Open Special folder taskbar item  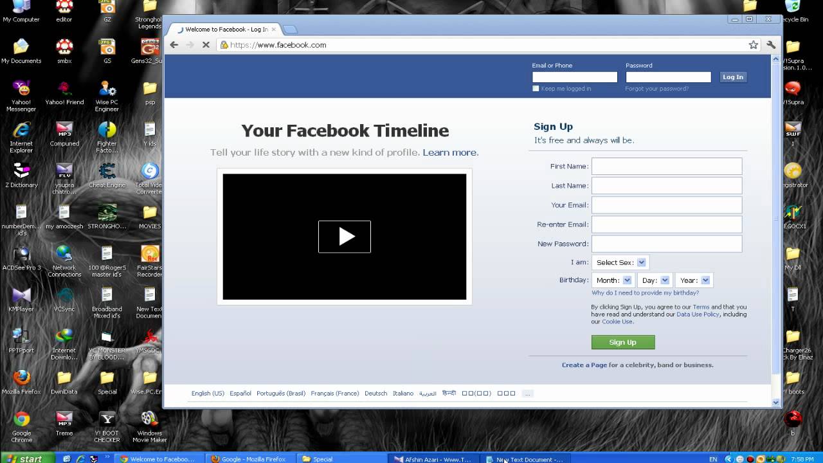point(340,458)
